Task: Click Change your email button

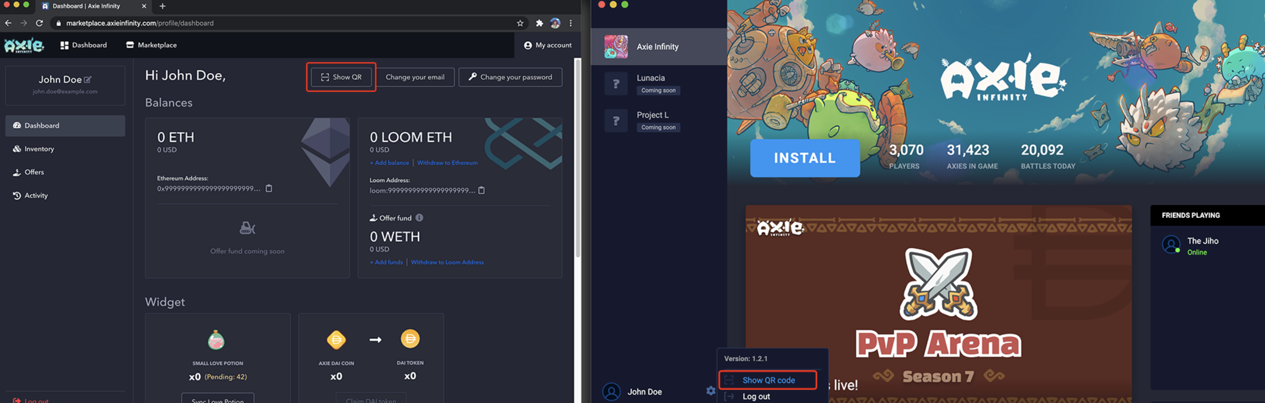Action: coord(415,77)
